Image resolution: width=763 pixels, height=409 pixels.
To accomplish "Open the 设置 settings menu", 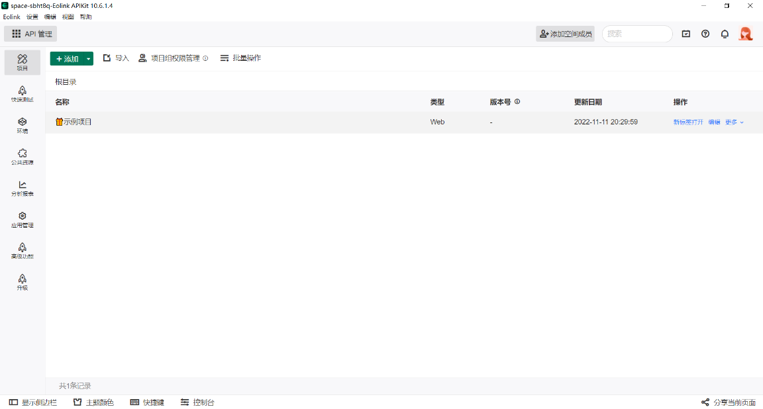I will [32, 17].
